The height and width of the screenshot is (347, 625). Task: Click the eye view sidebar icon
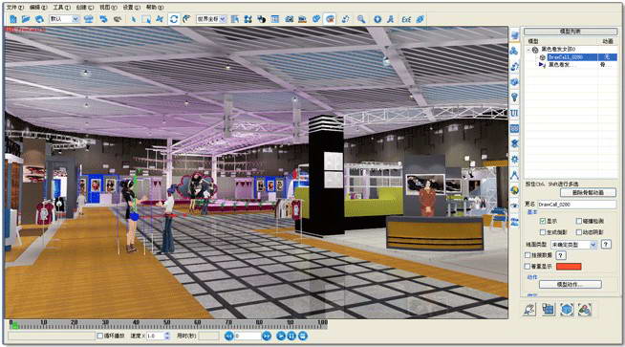click(514, 206)
